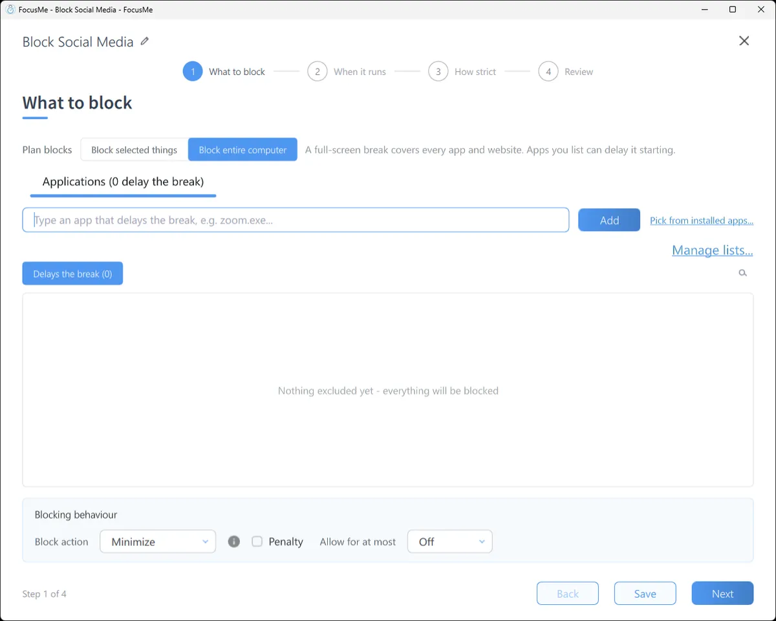The width and height of the screenshot is (776, 621).
Task: Click the Save button
Action: coord(645,593)
